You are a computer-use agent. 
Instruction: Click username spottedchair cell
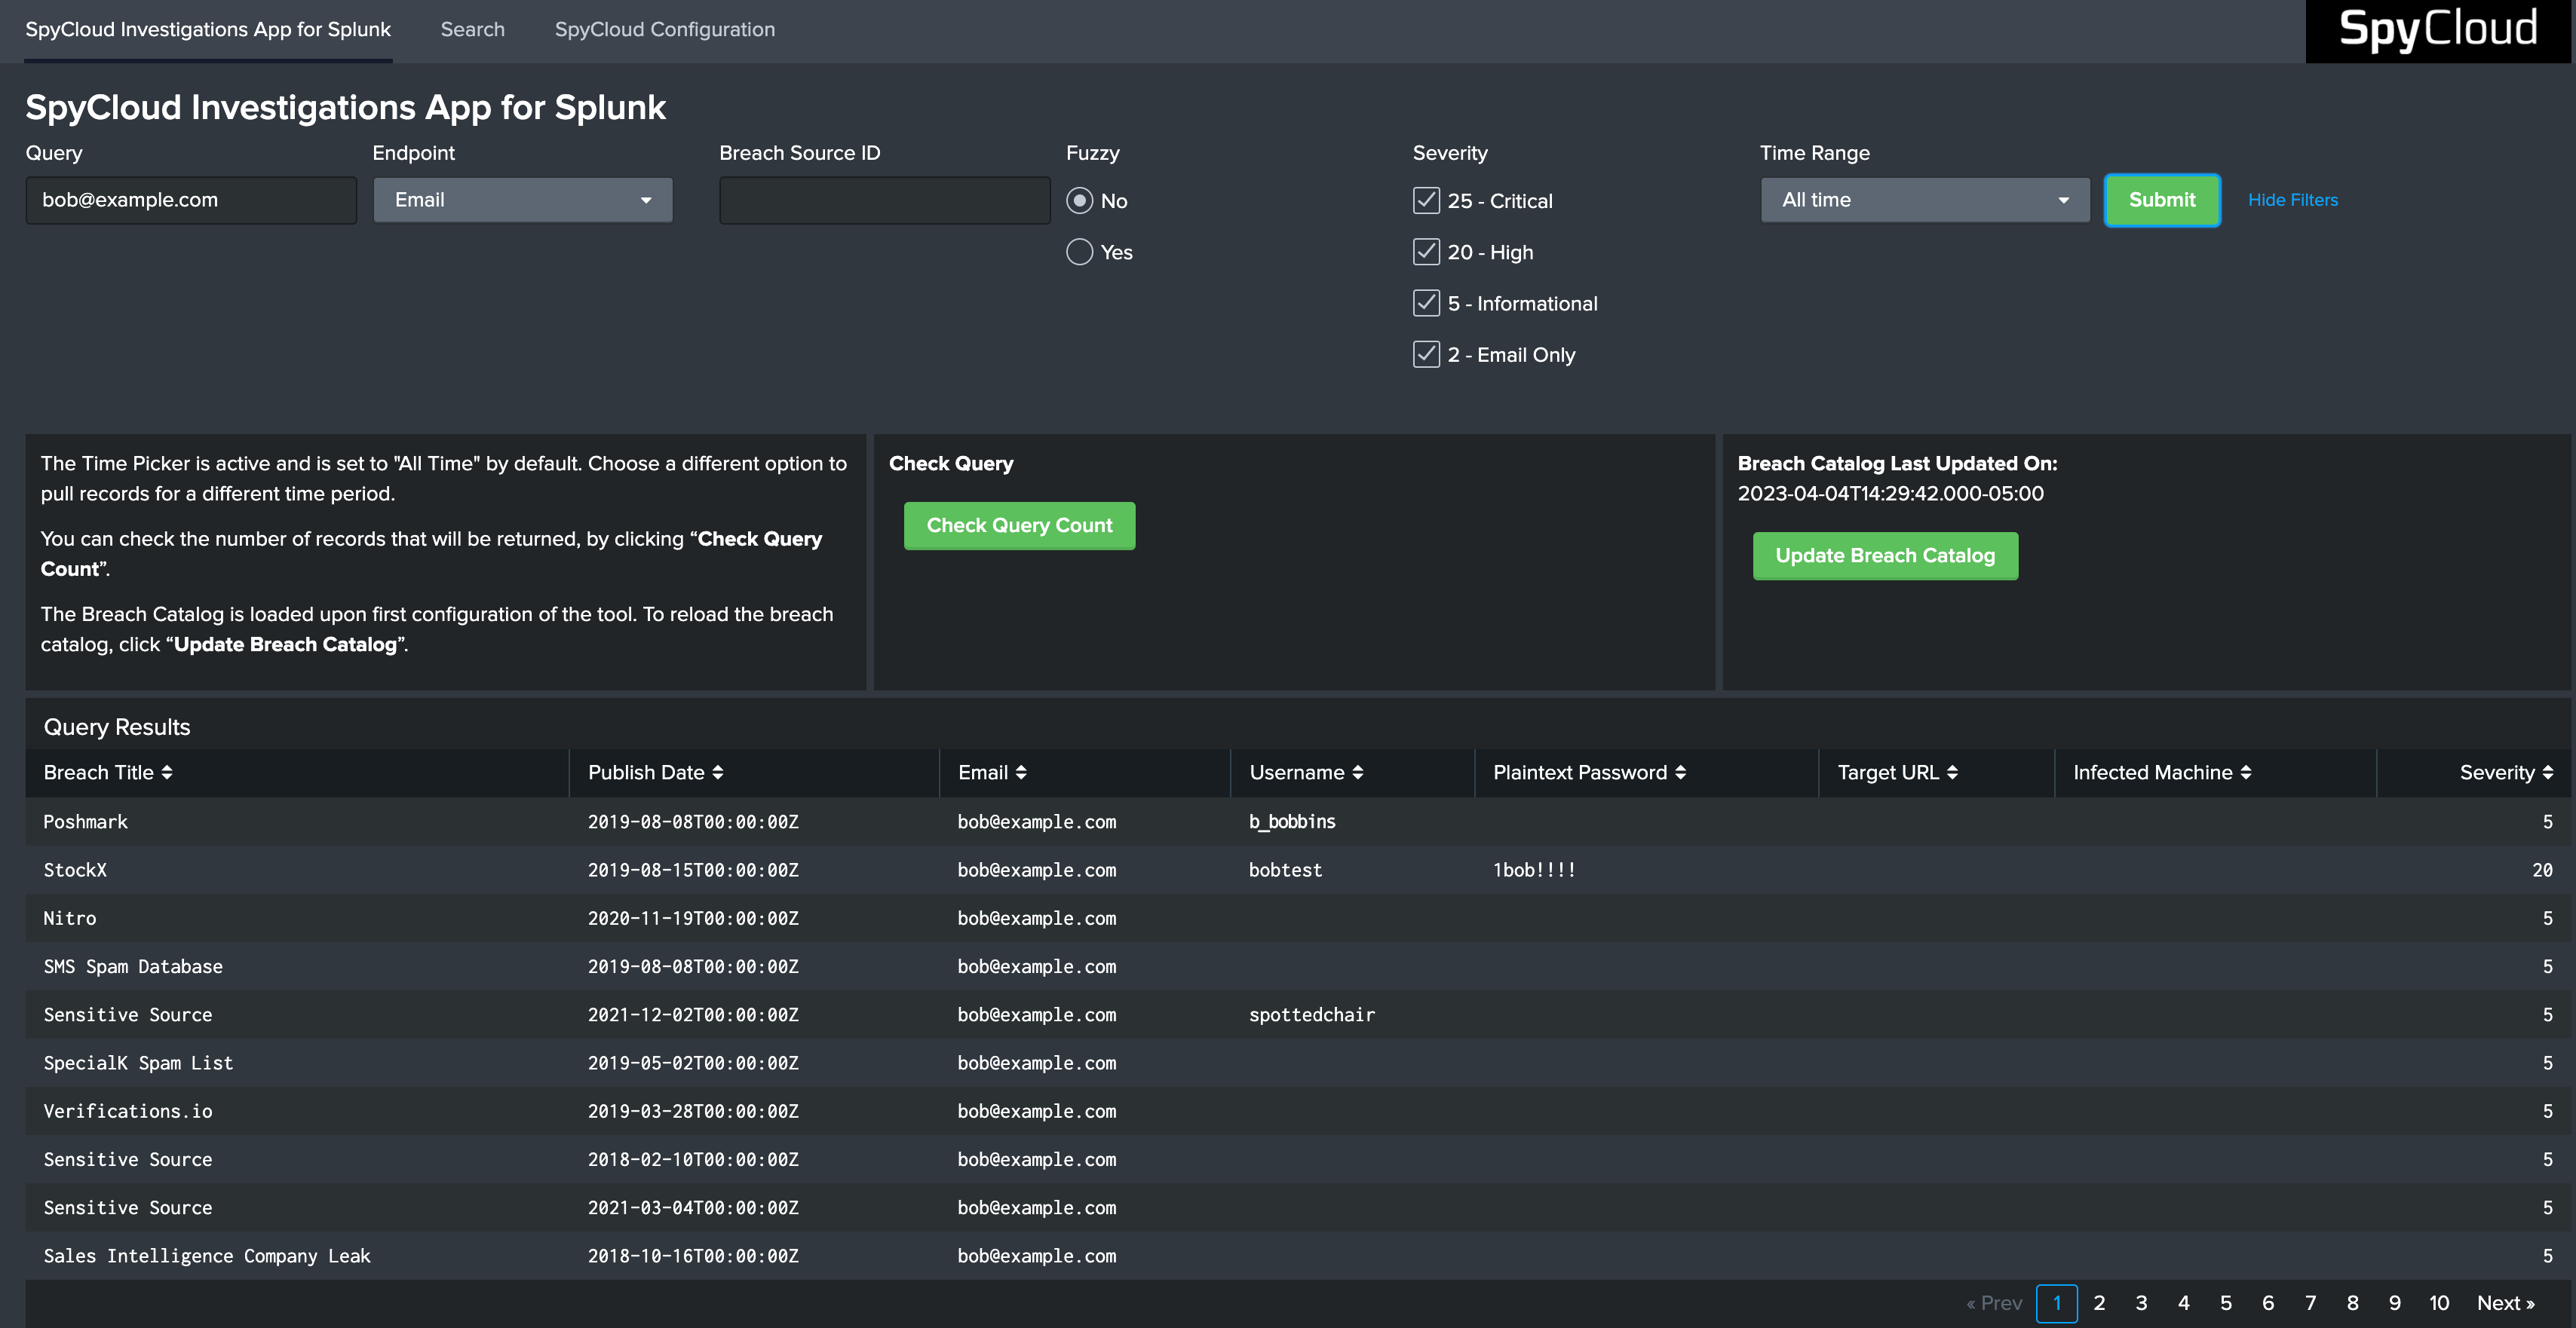pos(1312,1014)
